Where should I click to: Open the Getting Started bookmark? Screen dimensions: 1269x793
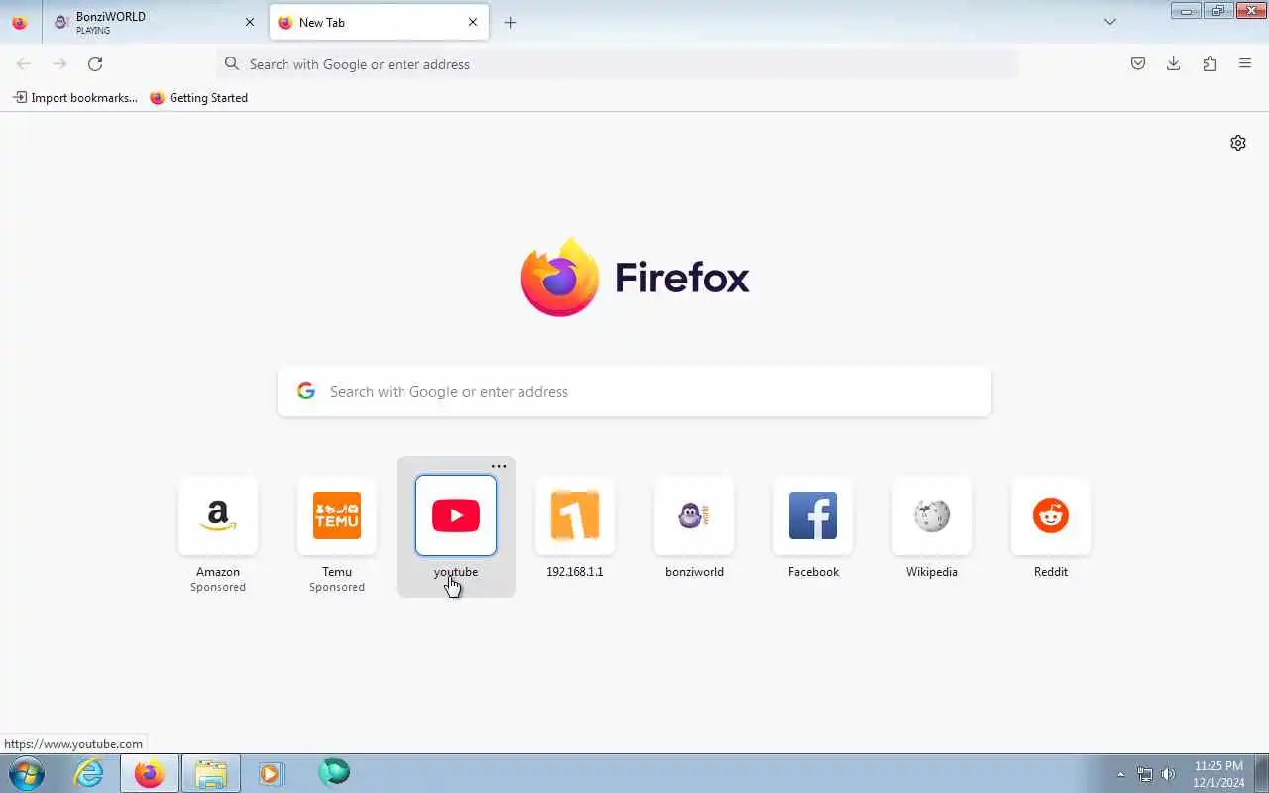click(198, 98)
